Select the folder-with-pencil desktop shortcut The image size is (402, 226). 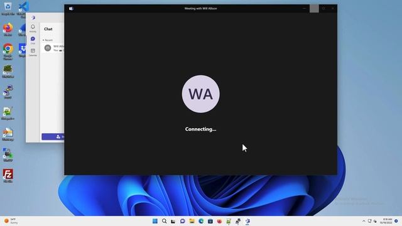click(8, 134)
